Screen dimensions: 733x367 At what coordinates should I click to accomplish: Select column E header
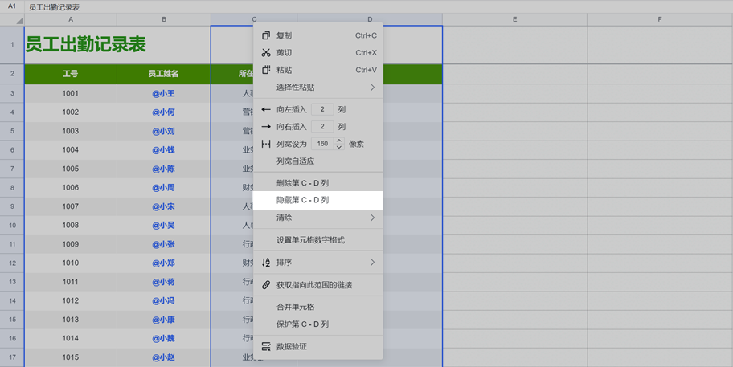pyautogui.click(x=514, y=19)
